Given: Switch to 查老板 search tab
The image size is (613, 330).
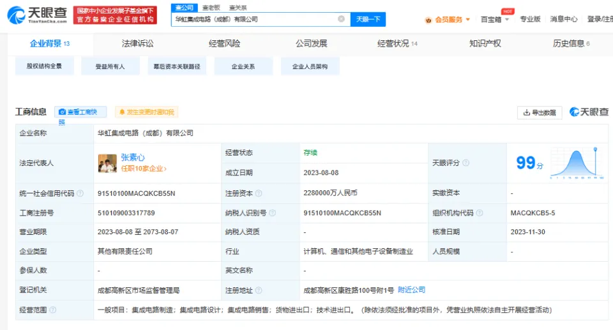Looking at the screenshot, I should click(x=211, y=8).
